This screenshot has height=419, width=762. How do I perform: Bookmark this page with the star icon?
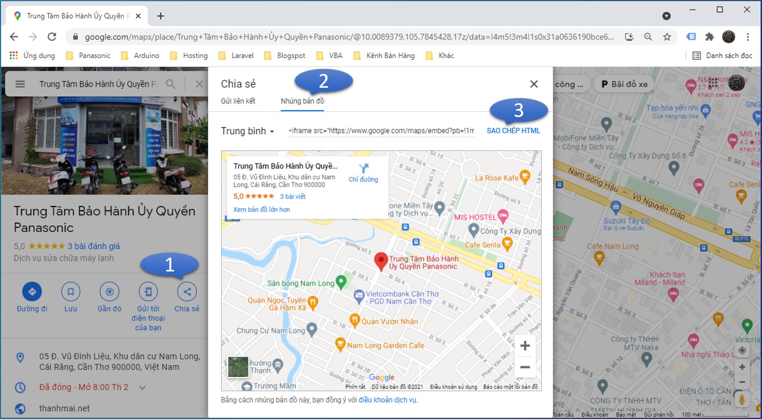click(x=667, y=37)
